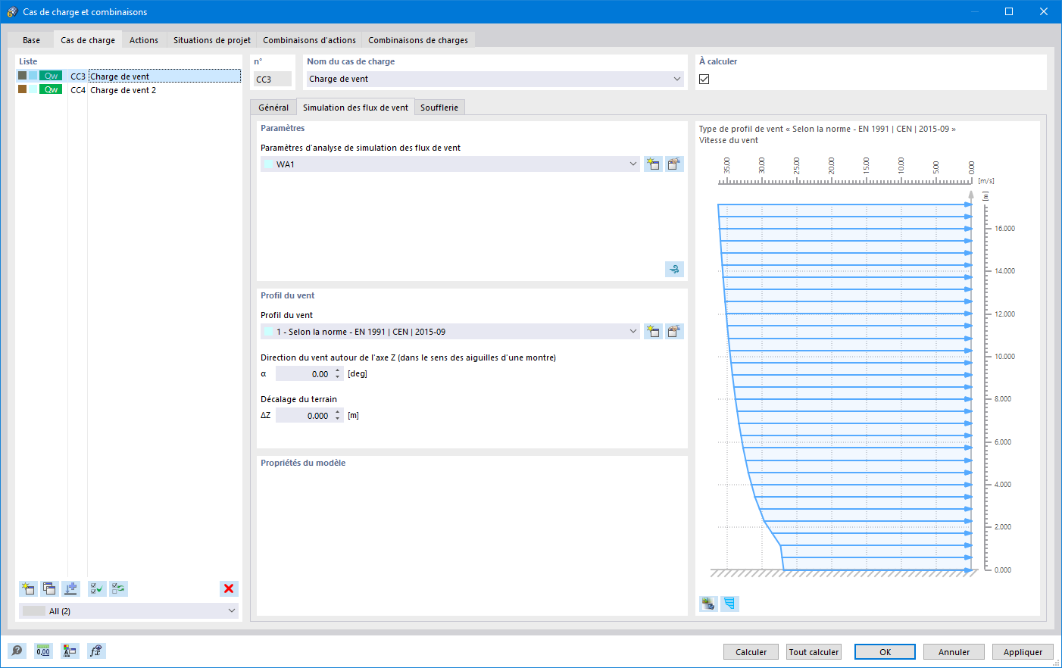
Task: Edit the selected wind profile icon
Action: 674,331
